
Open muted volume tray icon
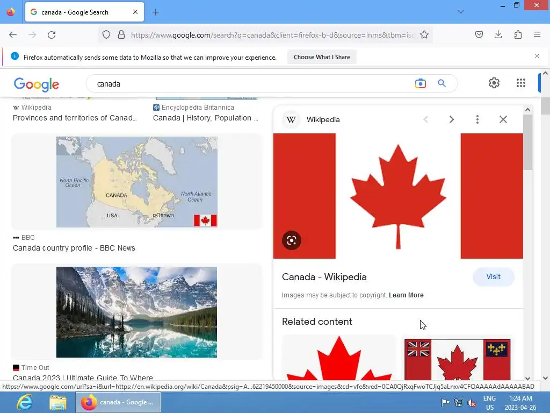472,403
